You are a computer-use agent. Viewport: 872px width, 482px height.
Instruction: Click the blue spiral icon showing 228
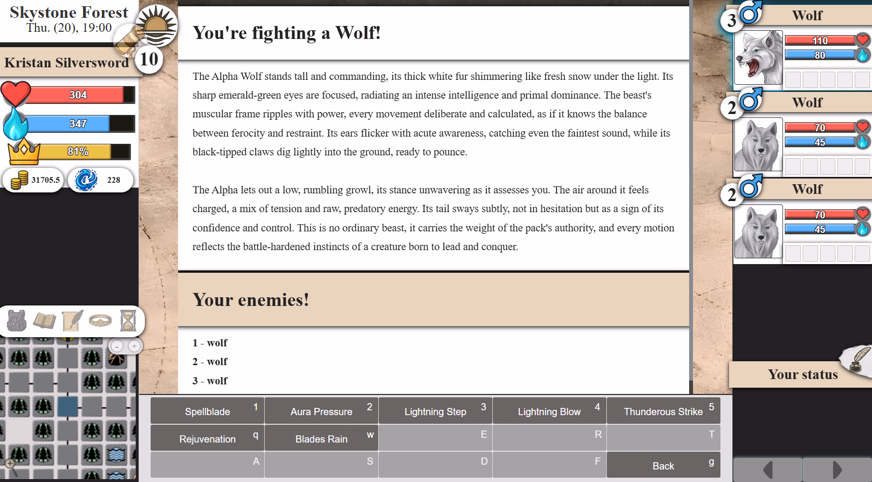pos(85,179)
